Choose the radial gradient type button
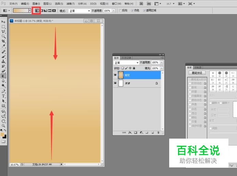 42,10
